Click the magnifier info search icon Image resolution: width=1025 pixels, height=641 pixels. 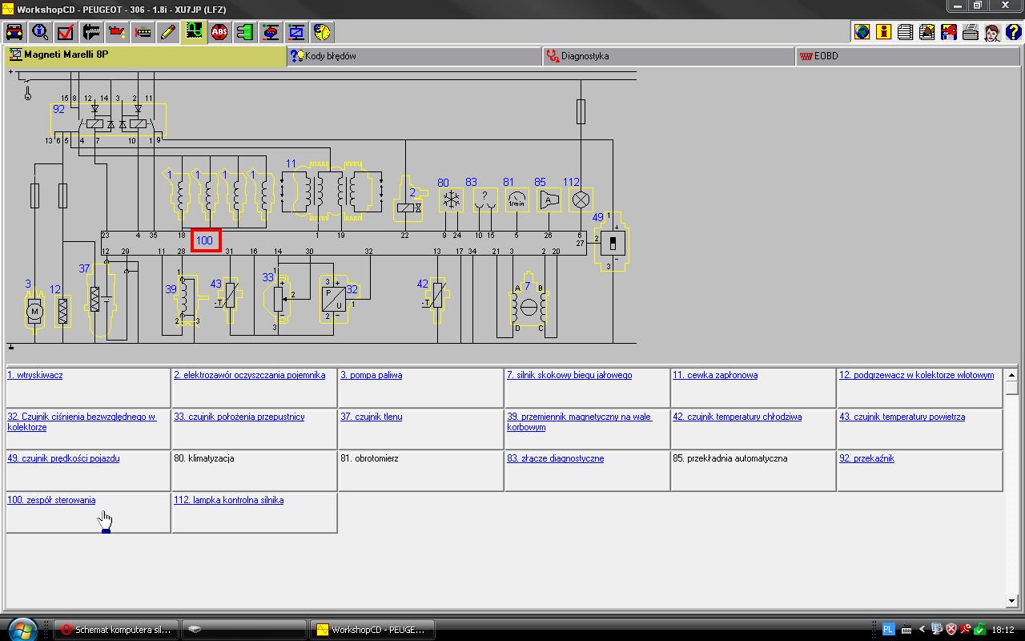tap(40, 32)
